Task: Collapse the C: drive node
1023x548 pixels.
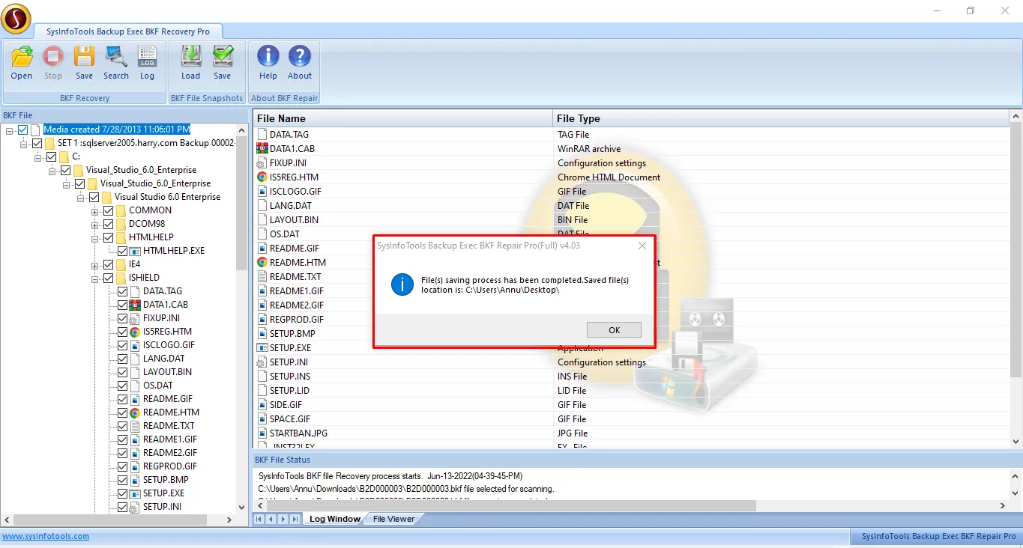Action: tap(38, 157)
